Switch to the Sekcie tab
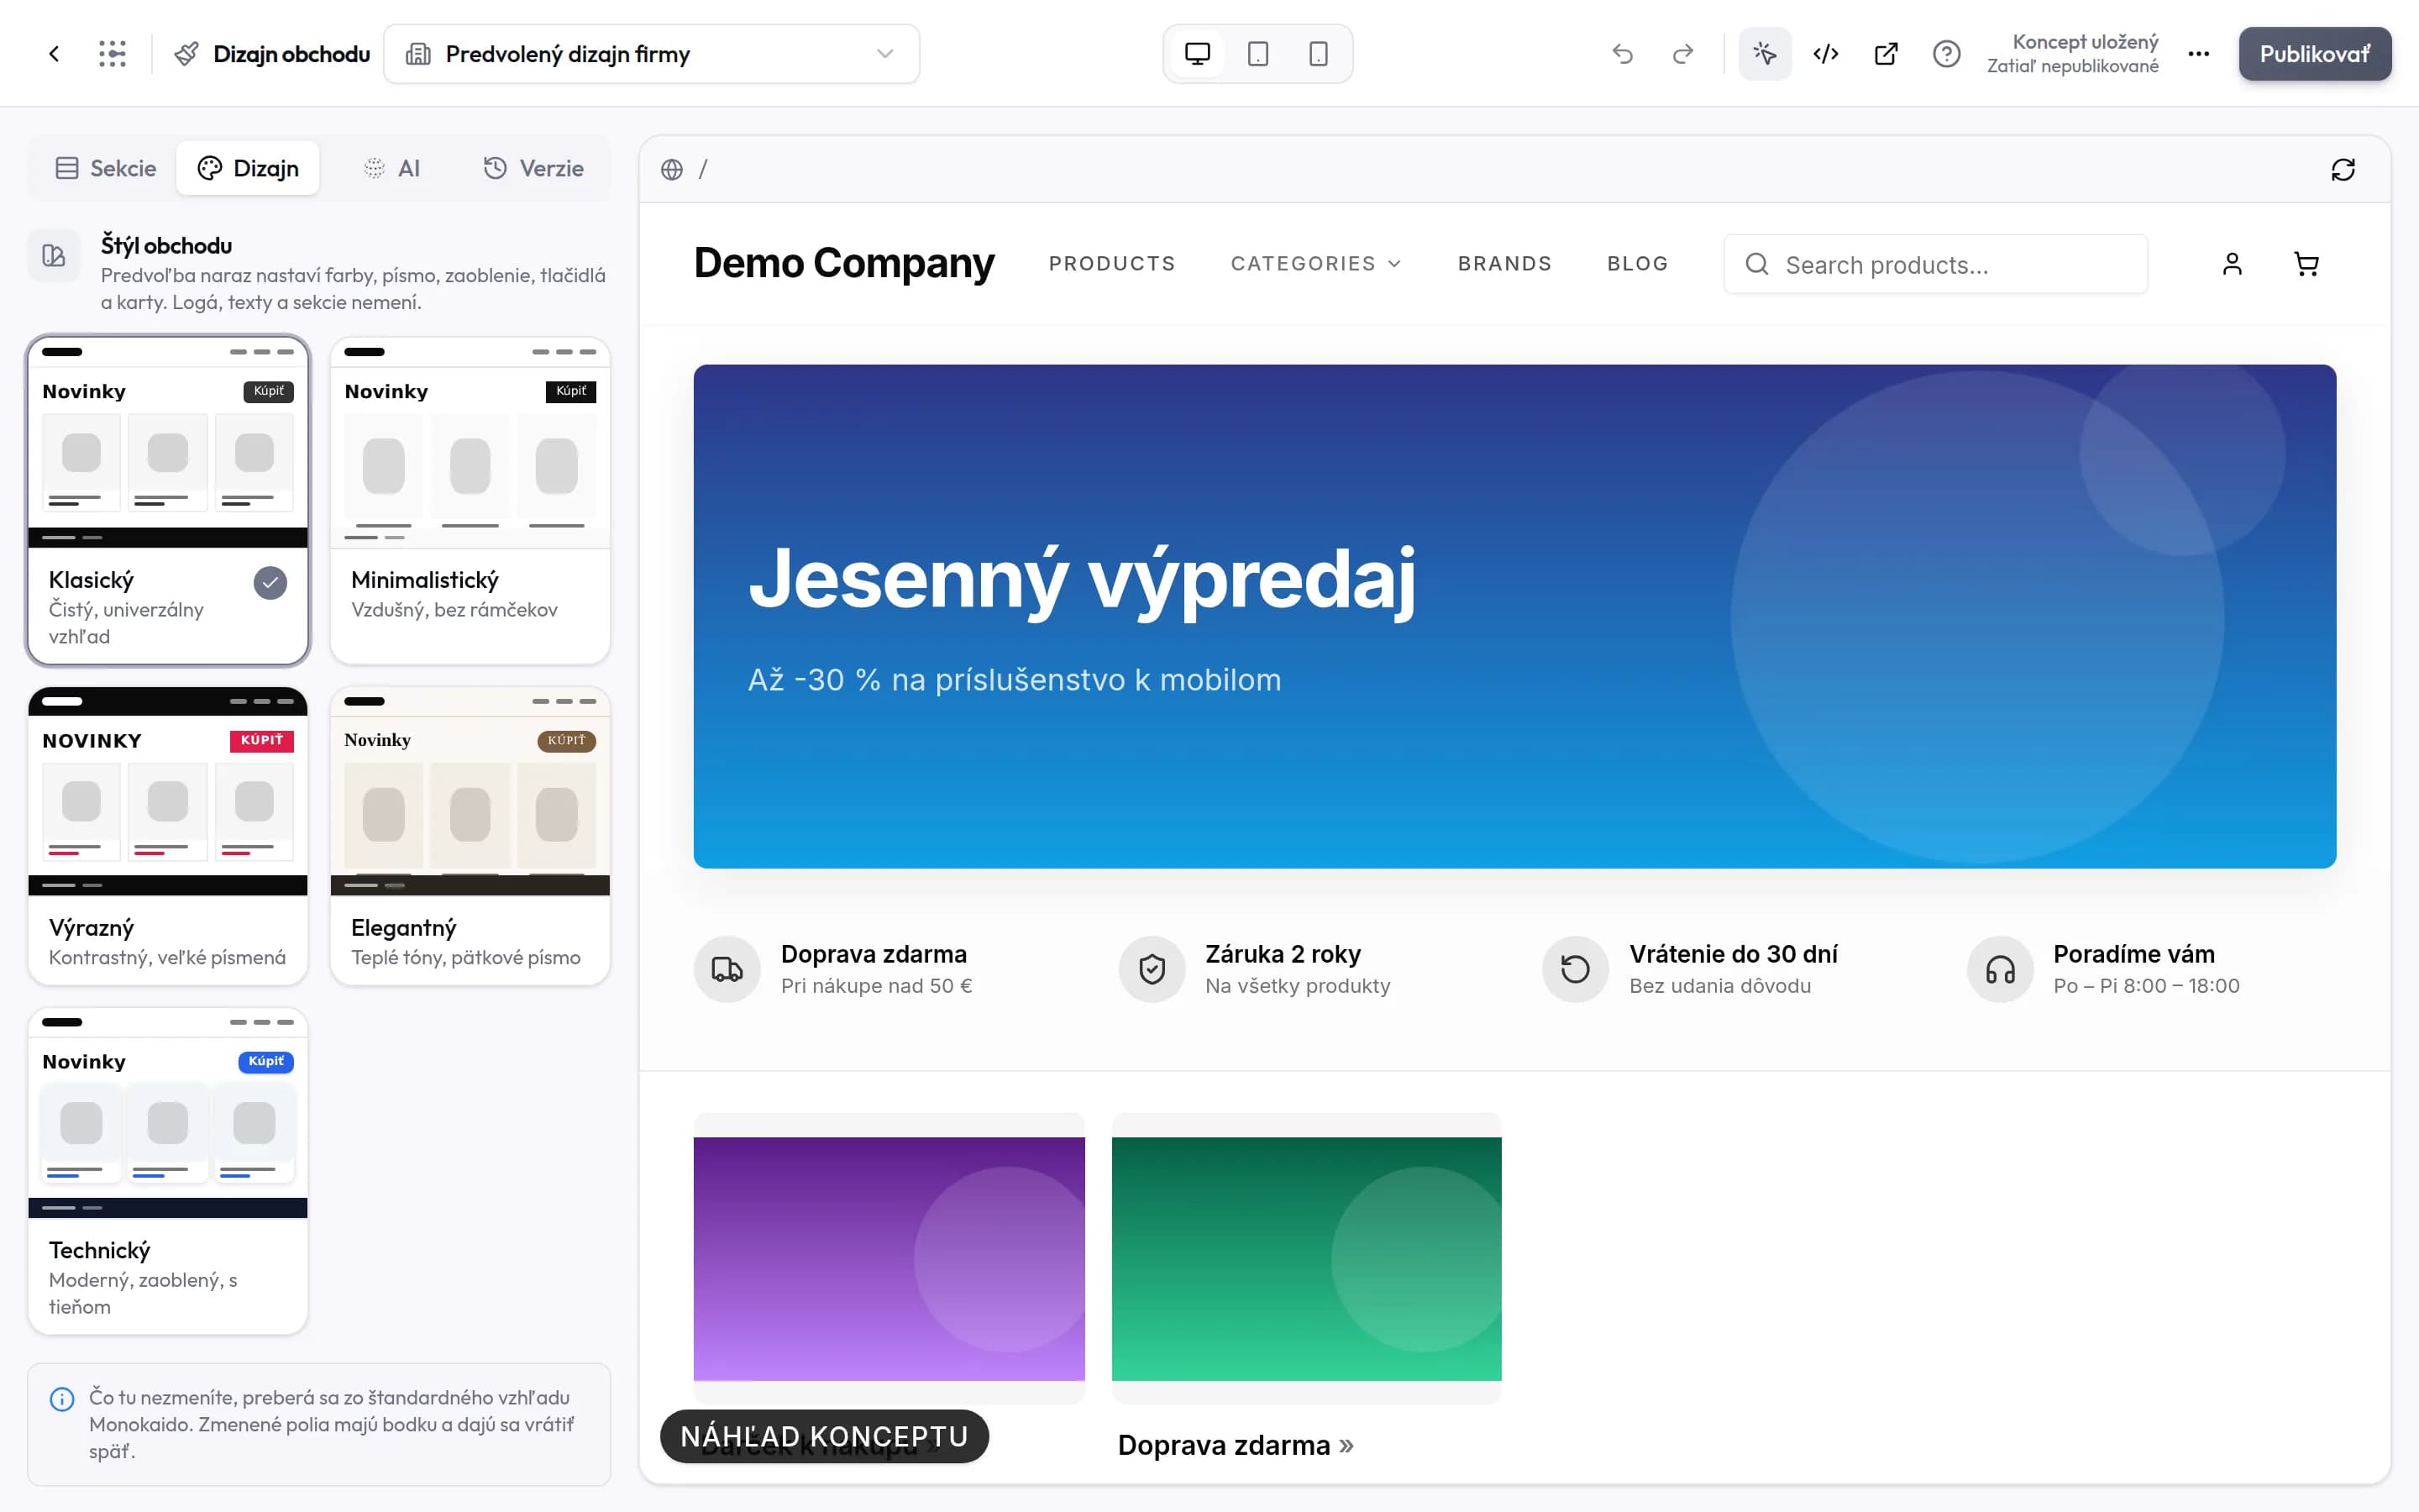This screenshot has width=2419, height=1512. (x=106, y=168)
